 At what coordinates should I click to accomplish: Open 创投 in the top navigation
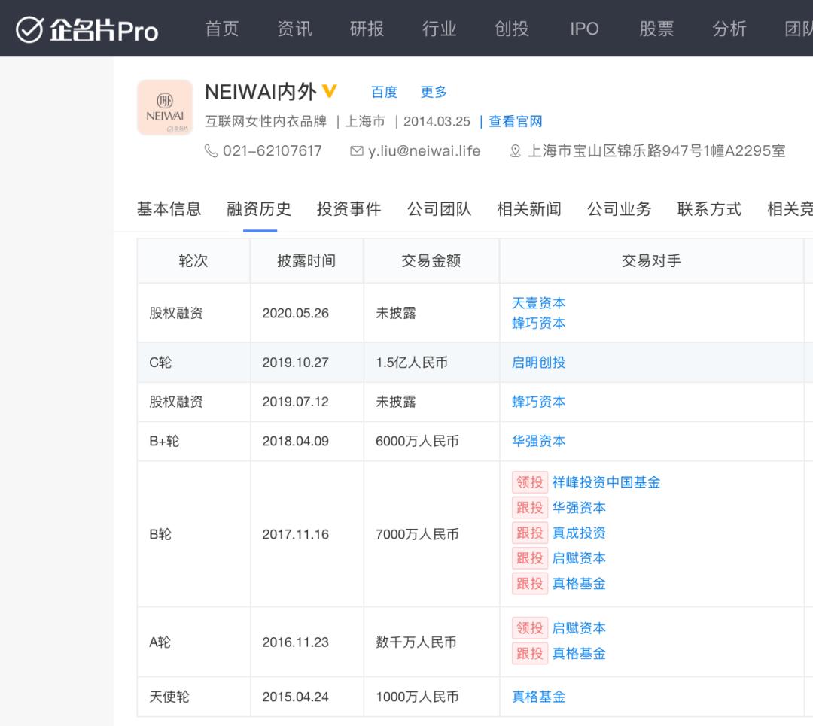[x=512, y=29]
